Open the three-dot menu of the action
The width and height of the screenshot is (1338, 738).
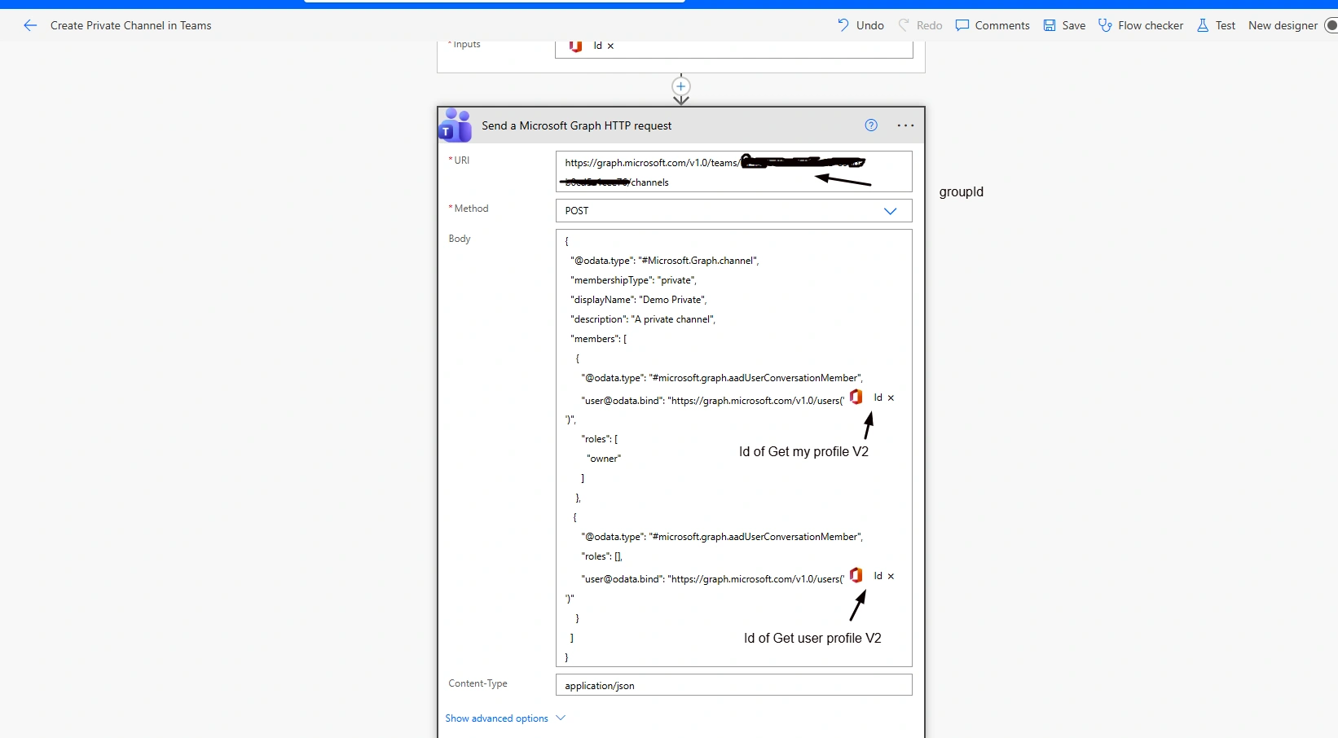[905, 125]
